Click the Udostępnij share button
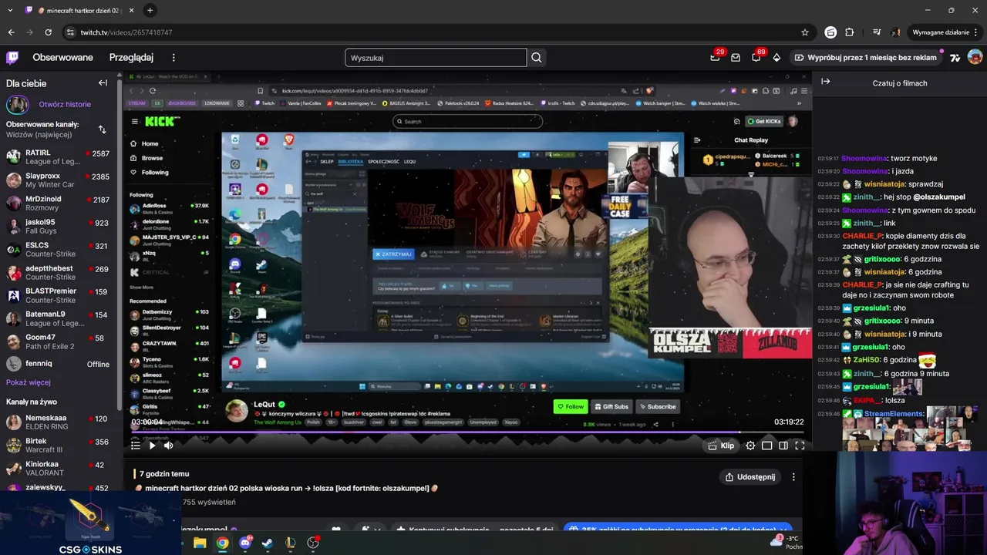 [750, 477]
